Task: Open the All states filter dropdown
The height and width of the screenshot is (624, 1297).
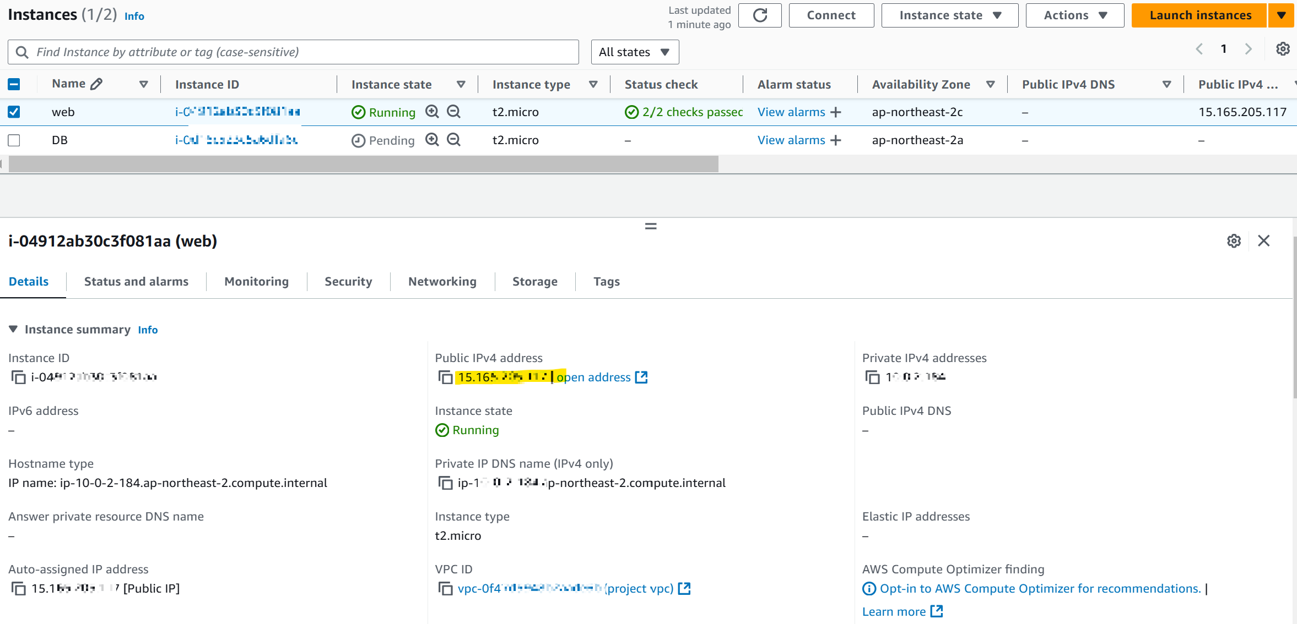Action: point(634,52)
